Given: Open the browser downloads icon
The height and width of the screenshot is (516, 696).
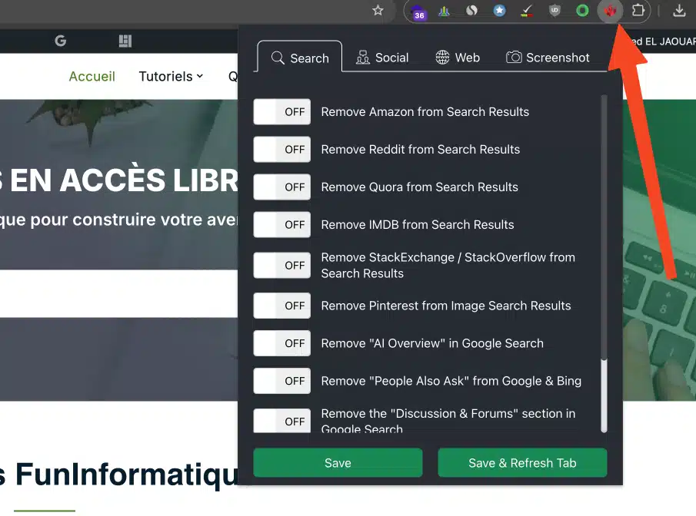Looking at the screenshot, I should tap(679, 11).
